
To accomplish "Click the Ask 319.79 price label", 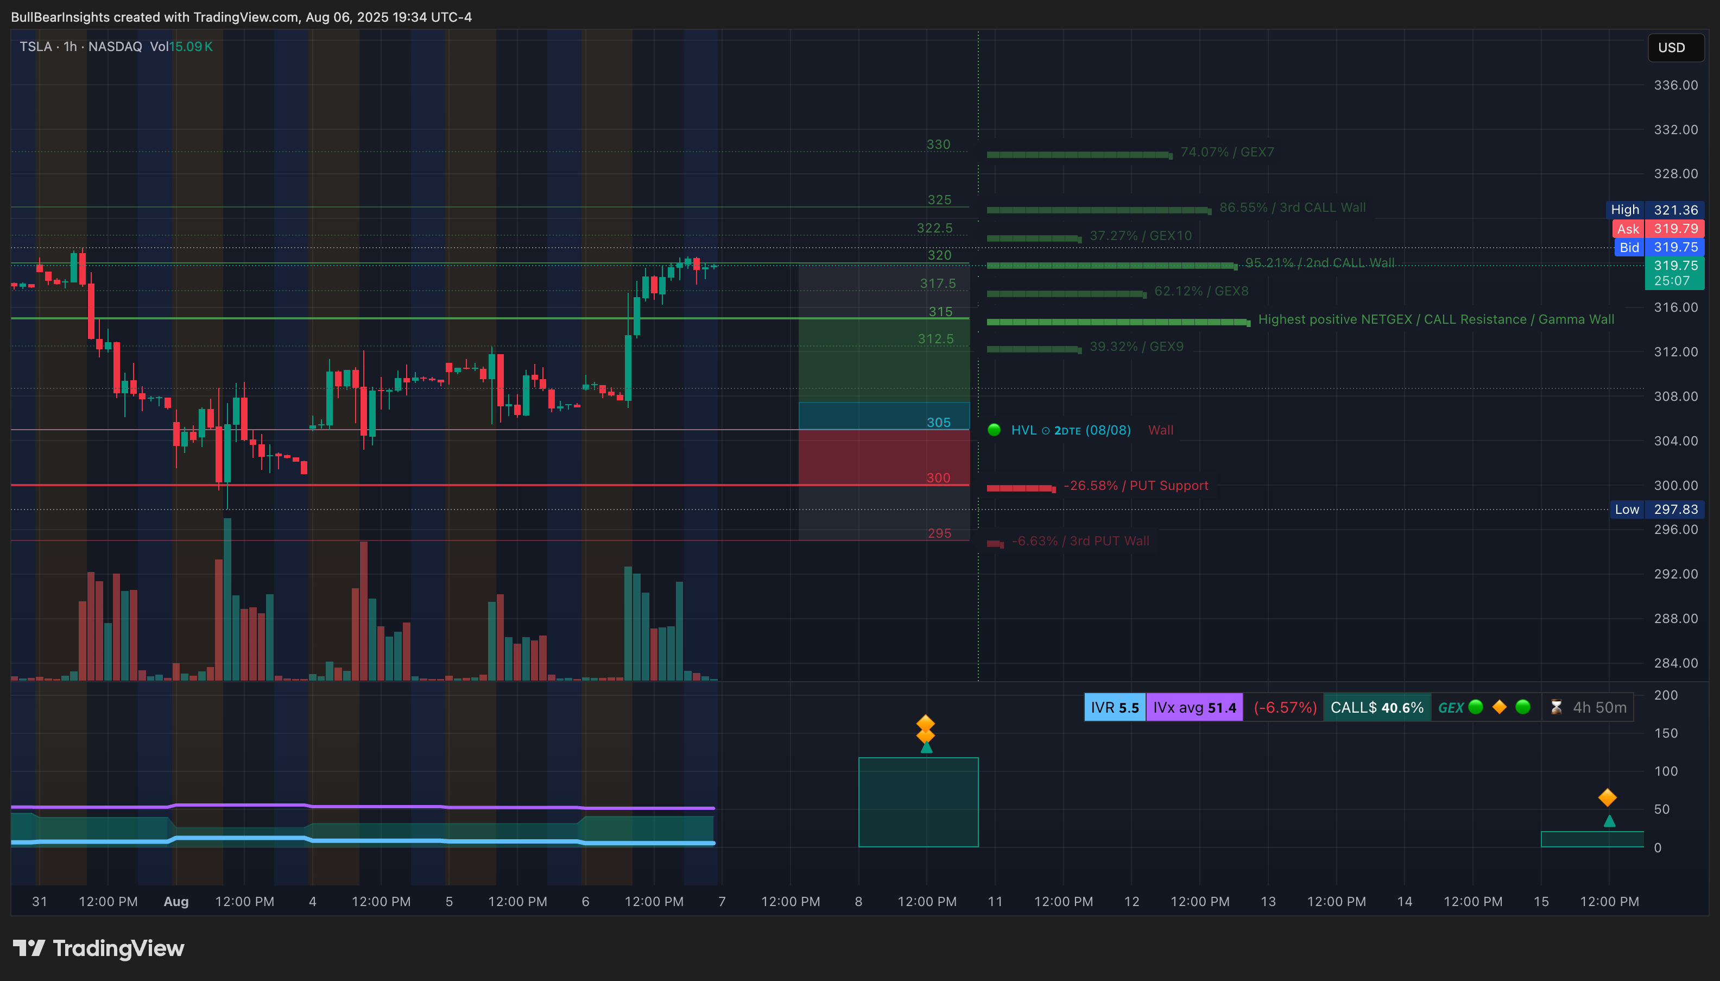I will coord(1658,228).
